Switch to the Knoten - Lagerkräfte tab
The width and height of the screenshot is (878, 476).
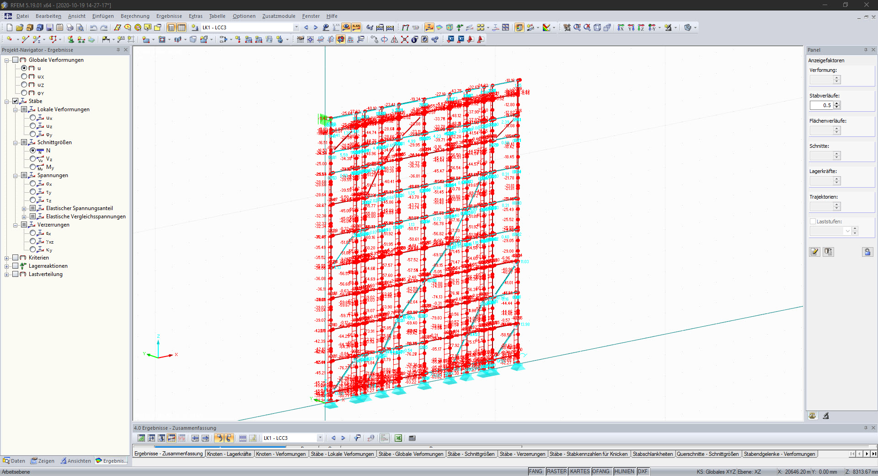pos(230,454)
